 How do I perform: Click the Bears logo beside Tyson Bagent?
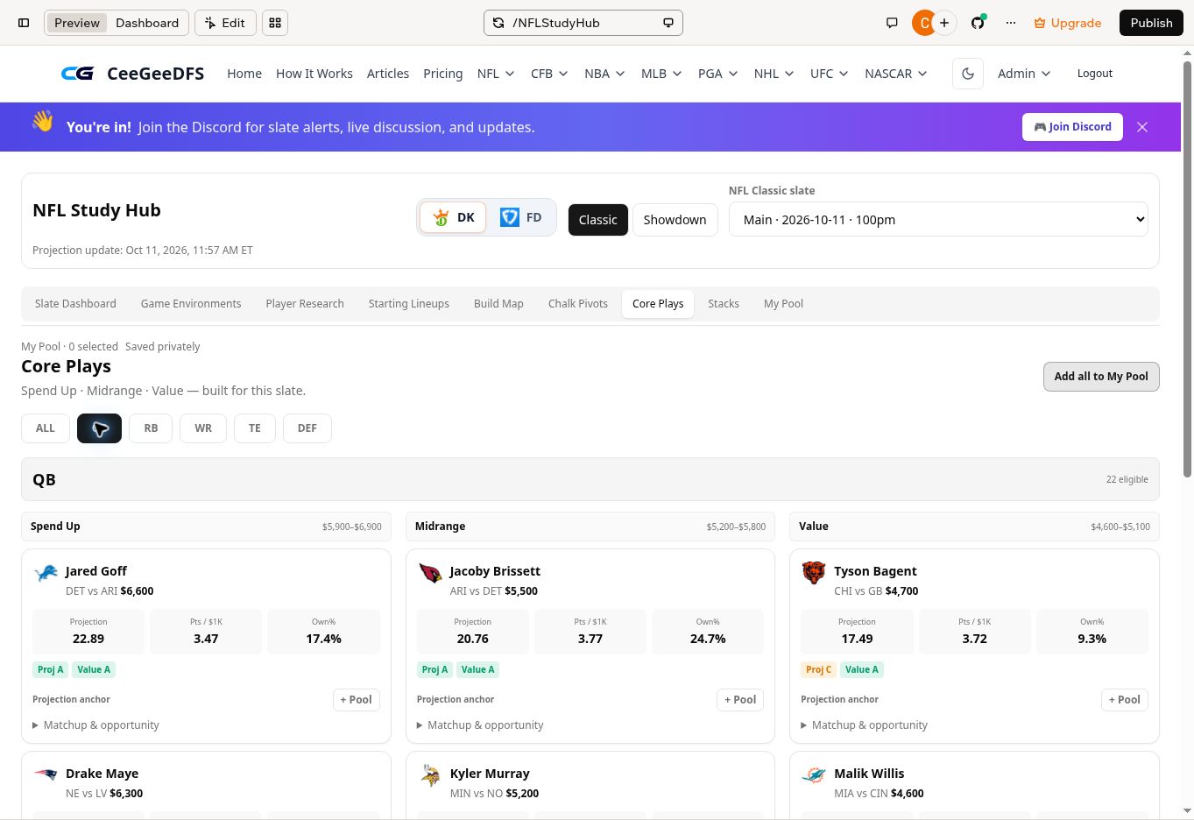[814, 573]
